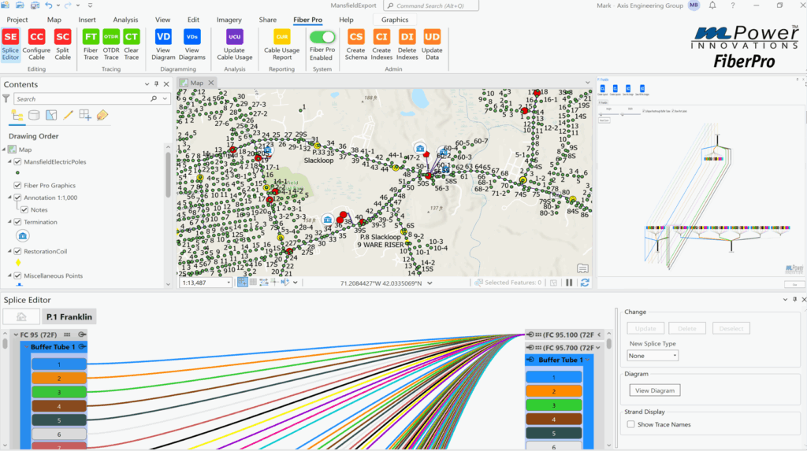
Task: Select the Map view tab
Action: pos(196,83)
